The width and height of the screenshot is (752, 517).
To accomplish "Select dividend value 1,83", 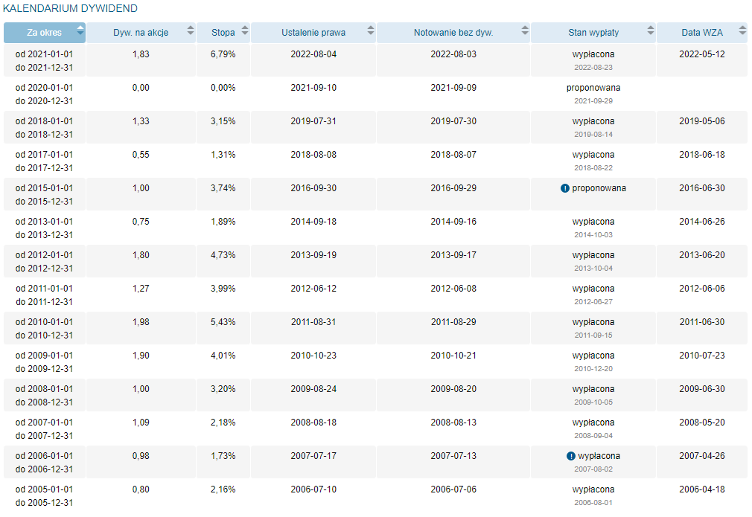I will coord(141,54).
